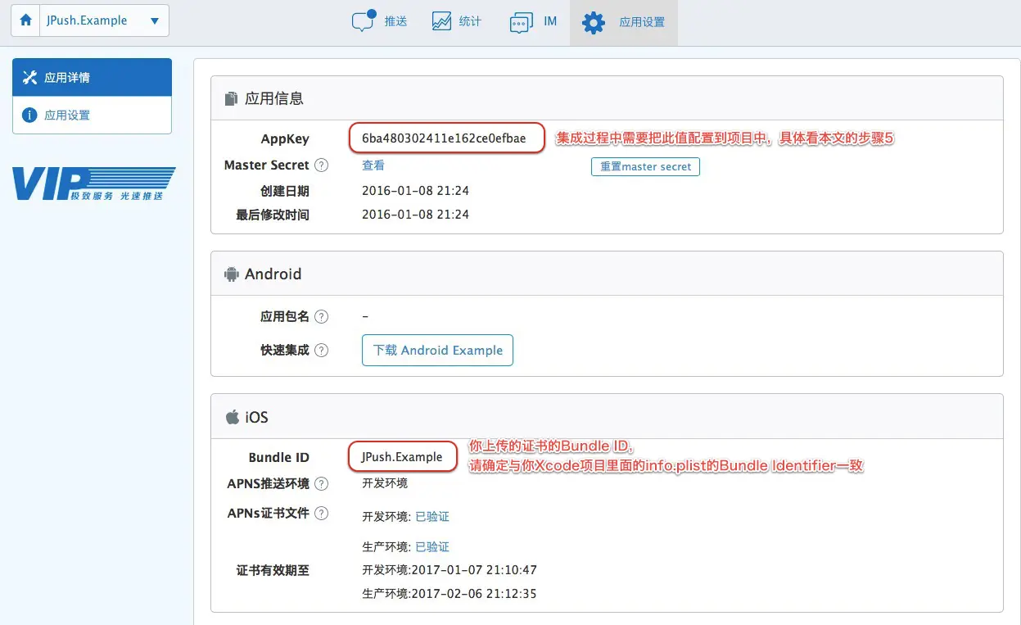The height and width of the screenshot is (625, 1021).
Task: Click the Apple logo icon by iOS
Action: [232, 417]
